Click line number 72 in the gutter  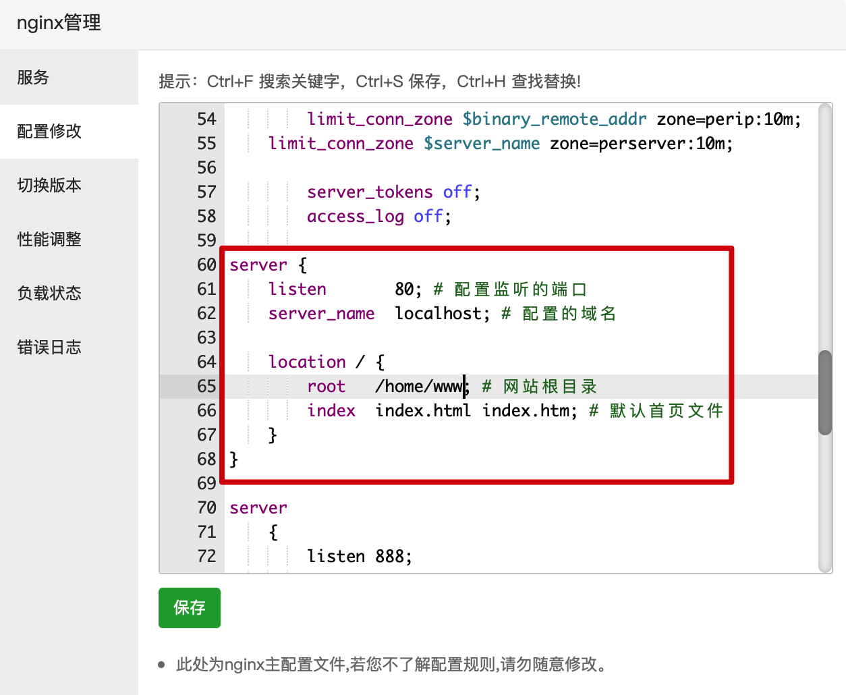pos(206,557)
